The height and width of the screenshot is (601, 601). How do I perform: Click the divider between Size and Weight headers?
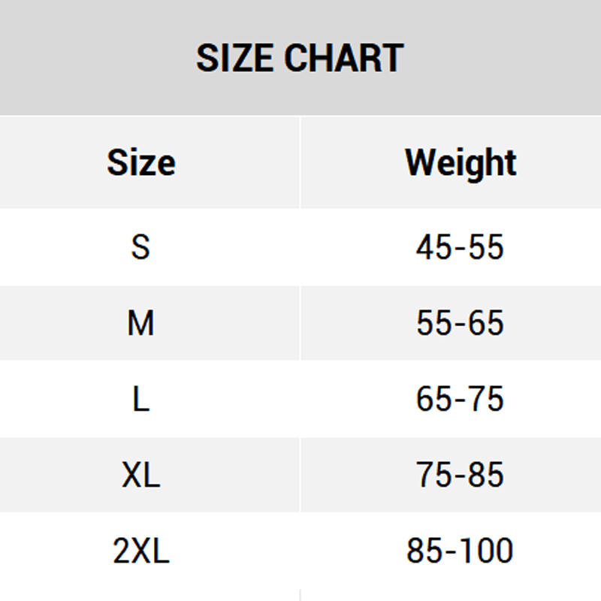click(x=300, y=162)
